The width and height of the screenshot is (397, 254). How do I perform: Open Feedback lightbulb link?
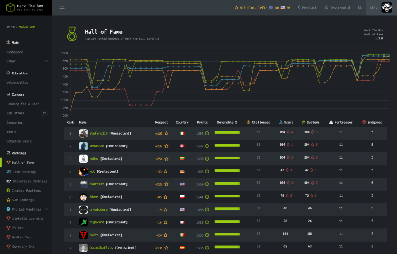click(307, 8)
